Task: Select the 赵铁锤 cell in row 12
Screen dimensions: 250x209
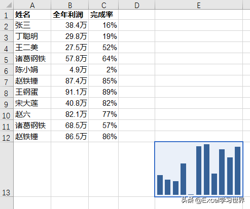Action: [x=32, y=137]
